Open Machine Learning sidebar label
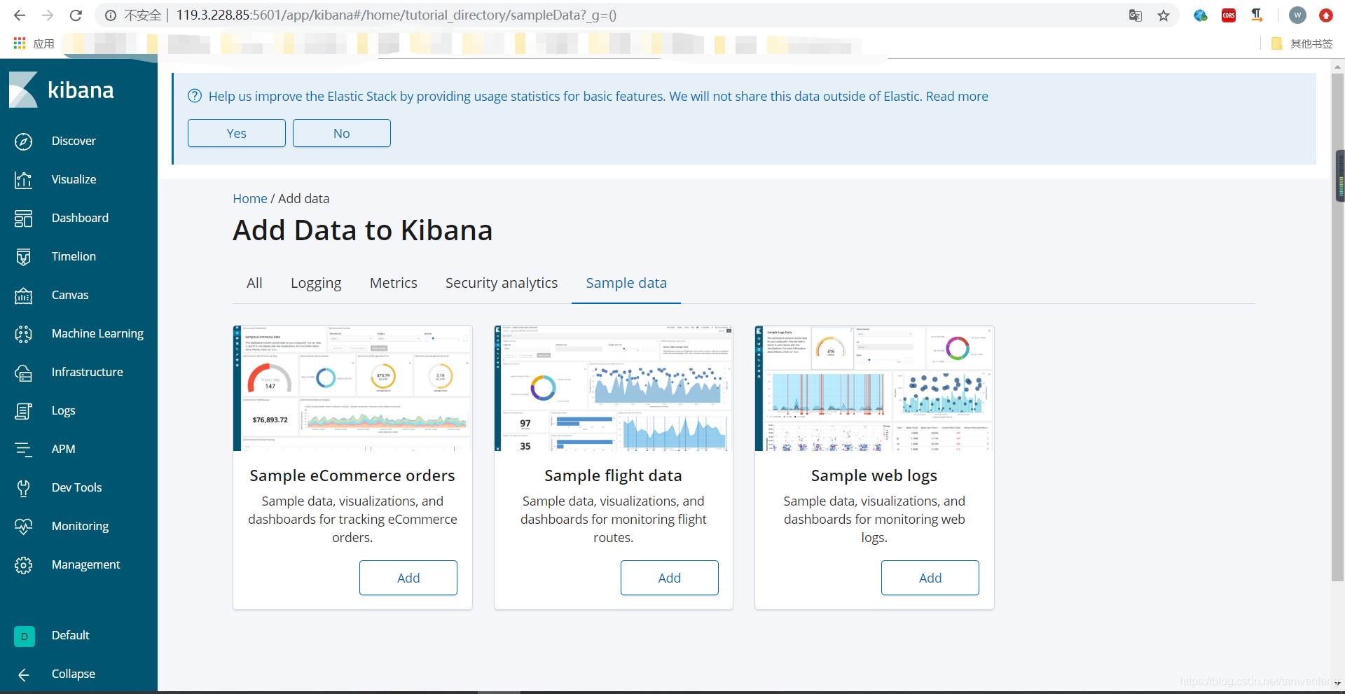 [97, 333]
